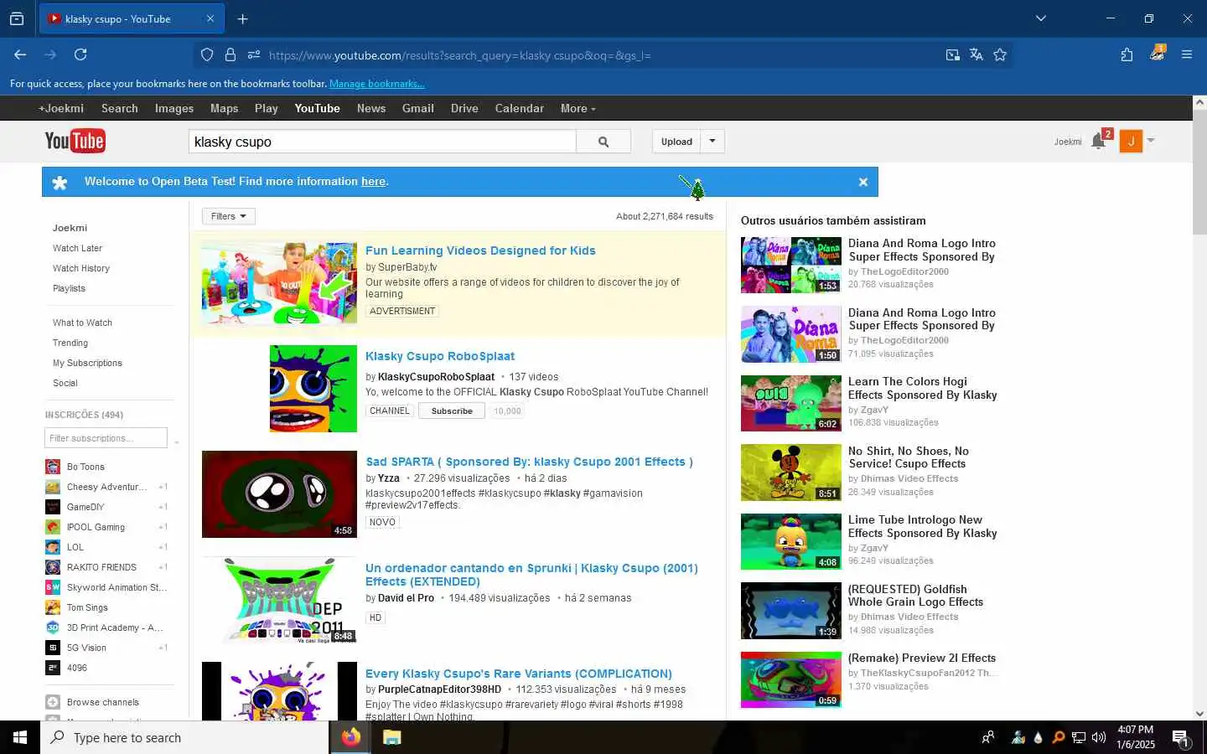This screenshot has width=1207, height=754.
Task: Click the YouTube search input field
Action: tap(382, 142)
